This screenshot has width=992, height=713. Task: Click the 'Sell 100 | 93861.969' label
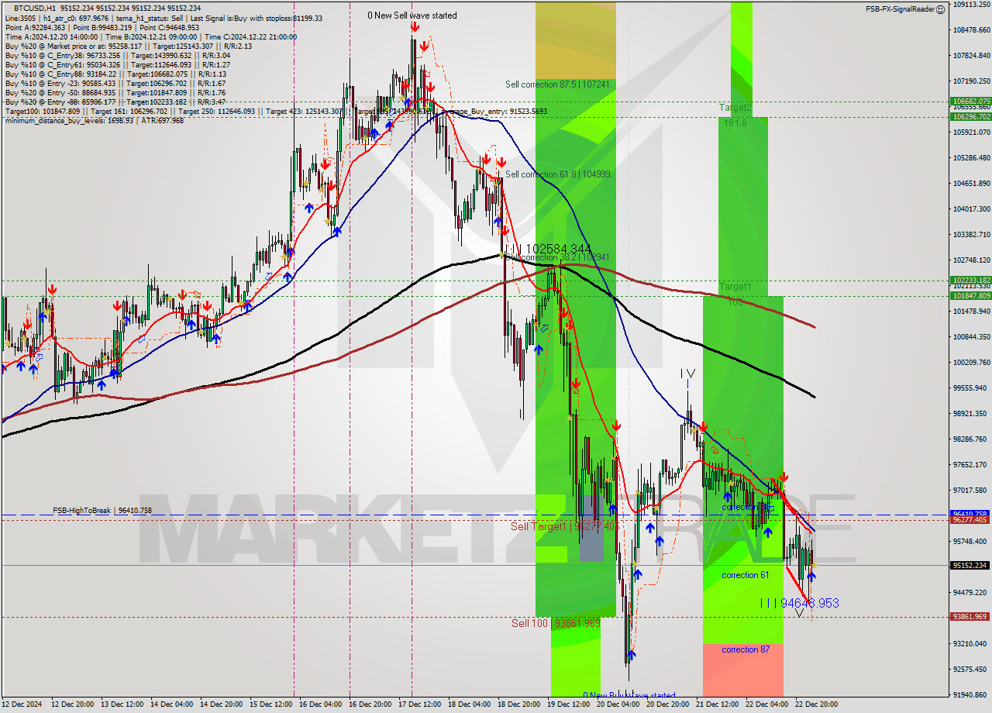pyautogui.click(x=556, y=623)
